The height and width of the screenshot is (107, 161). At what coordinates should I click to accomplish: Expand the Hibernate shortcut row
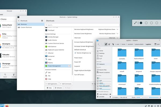[117, 38]
